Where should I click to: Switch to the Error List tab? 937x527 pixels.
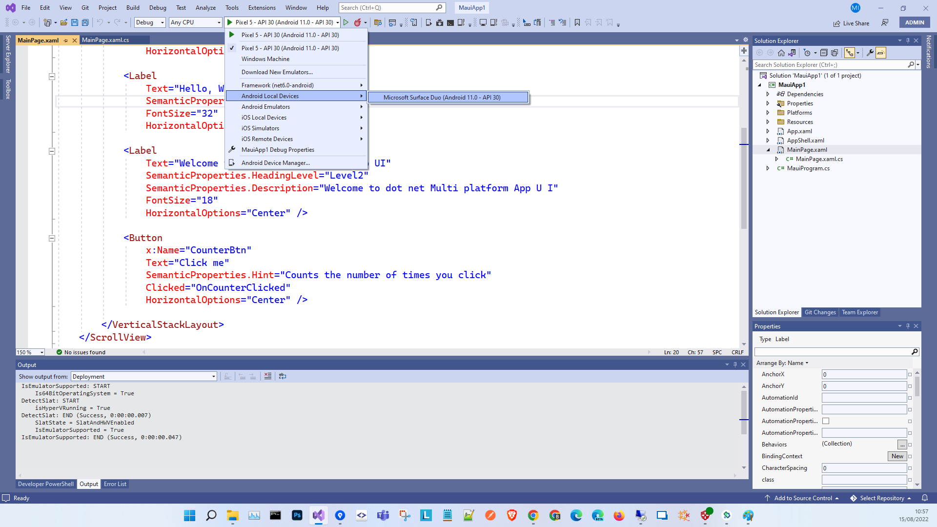(115, 484)
